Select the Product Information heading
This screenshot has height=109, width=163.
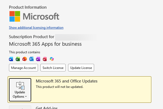click(28, 7)
